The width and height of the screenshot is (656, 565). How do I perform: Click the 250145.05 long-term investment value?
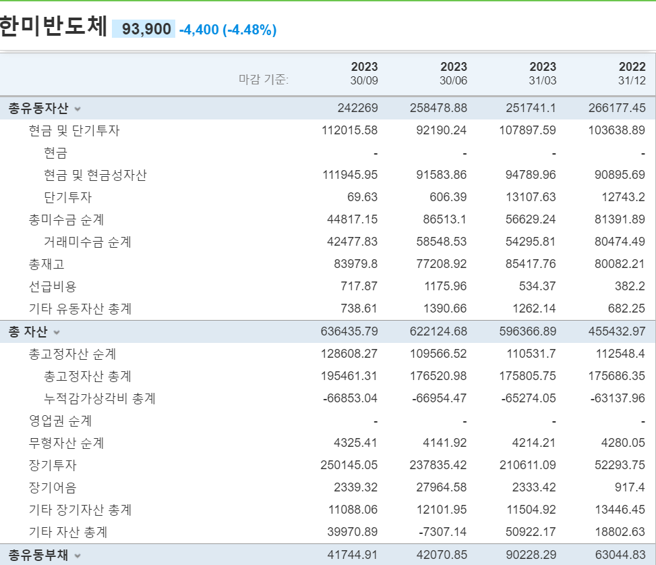(349, 465)
